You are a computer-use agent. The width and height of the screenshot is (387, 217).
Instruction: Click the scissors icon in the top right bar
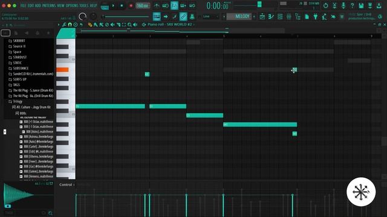pos(334,5)
